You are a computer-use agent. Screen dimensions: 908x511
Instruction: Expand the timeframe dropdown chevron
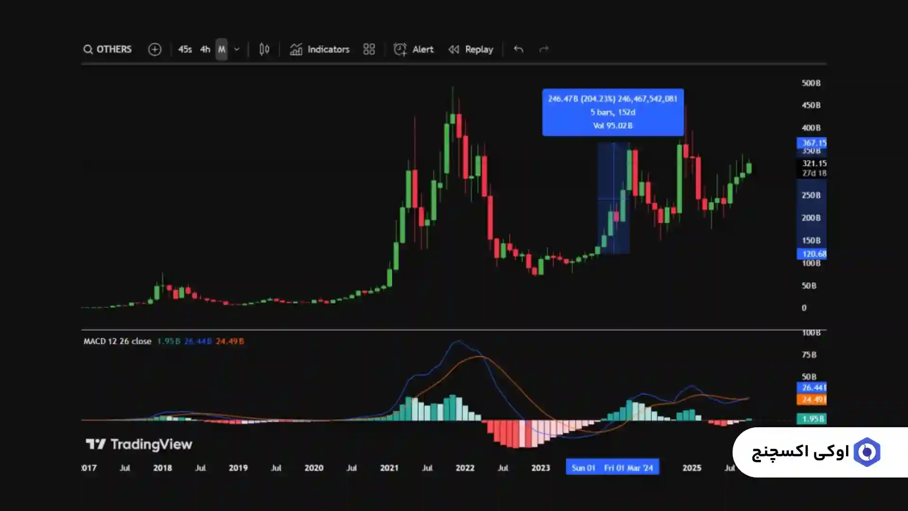click(x=237, y=49)
